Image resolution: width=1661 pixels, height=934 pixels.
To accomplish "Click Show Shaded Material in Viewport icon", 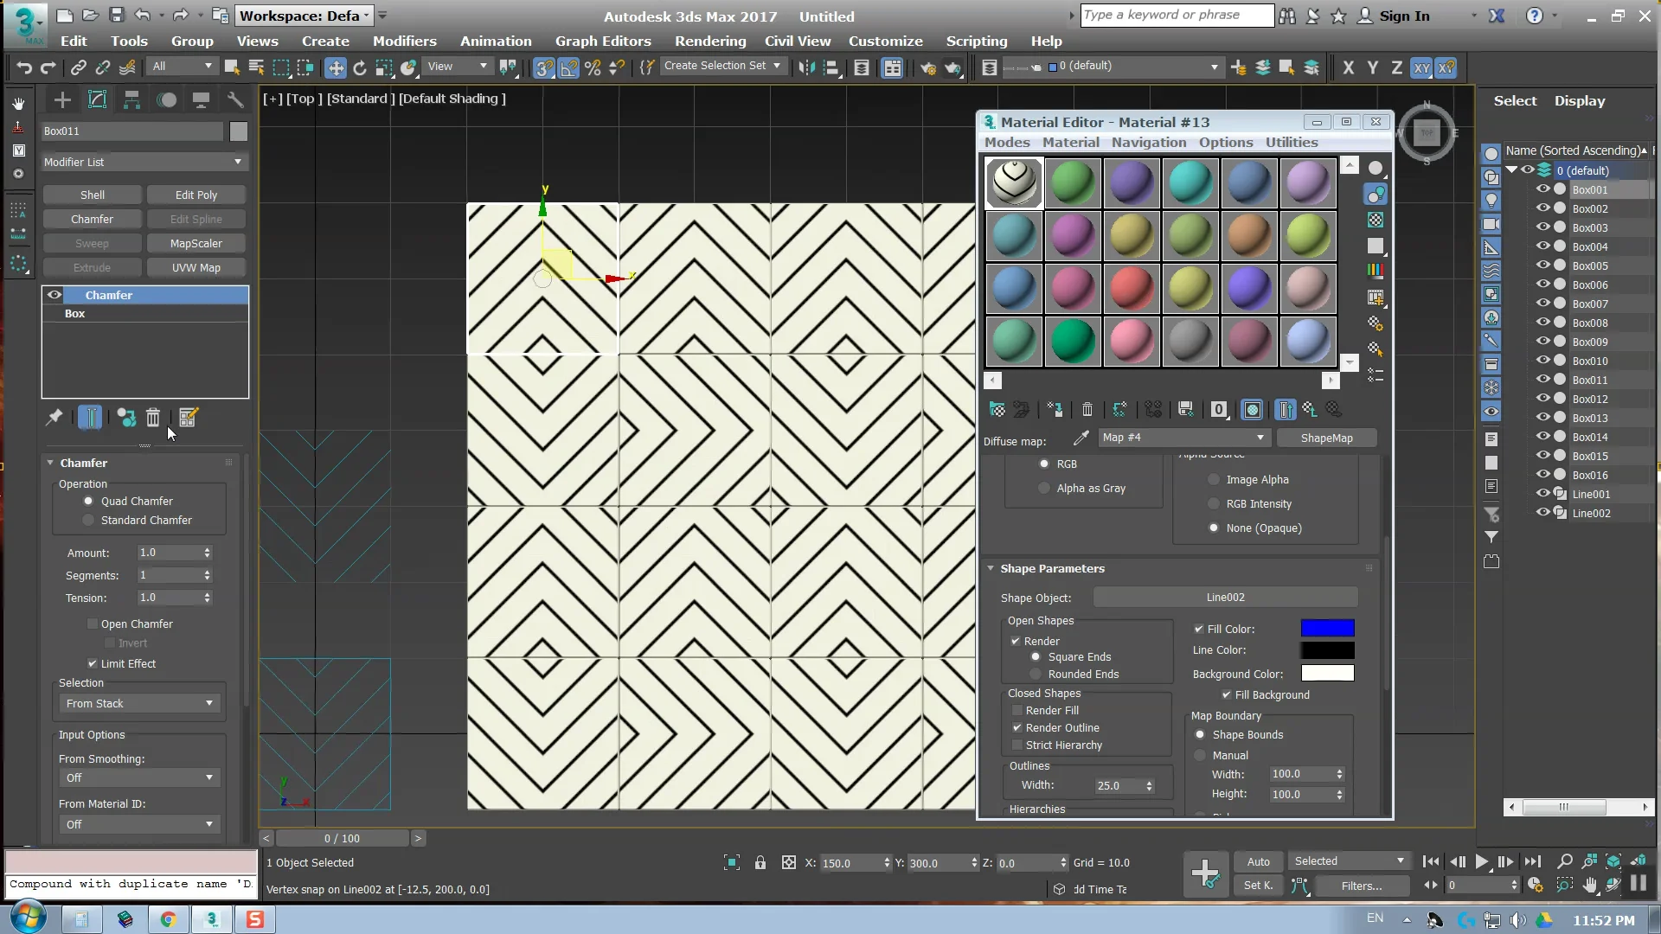I will [1252, 409].
